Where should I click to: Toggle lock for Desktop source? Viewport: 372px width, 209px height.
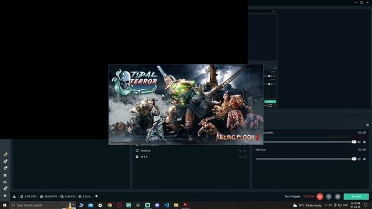240,150
